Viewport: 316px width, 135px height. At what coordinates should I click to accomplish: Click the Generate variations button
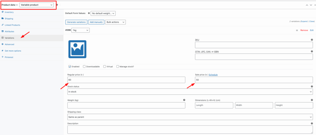pos(76,22)
